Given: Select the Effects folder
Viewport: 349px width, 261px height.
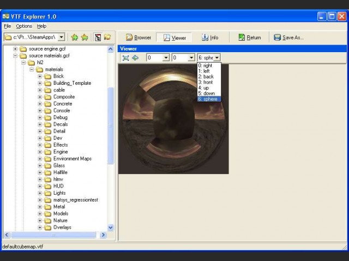Looking at the screenshot, I should (x=61, y=145).
